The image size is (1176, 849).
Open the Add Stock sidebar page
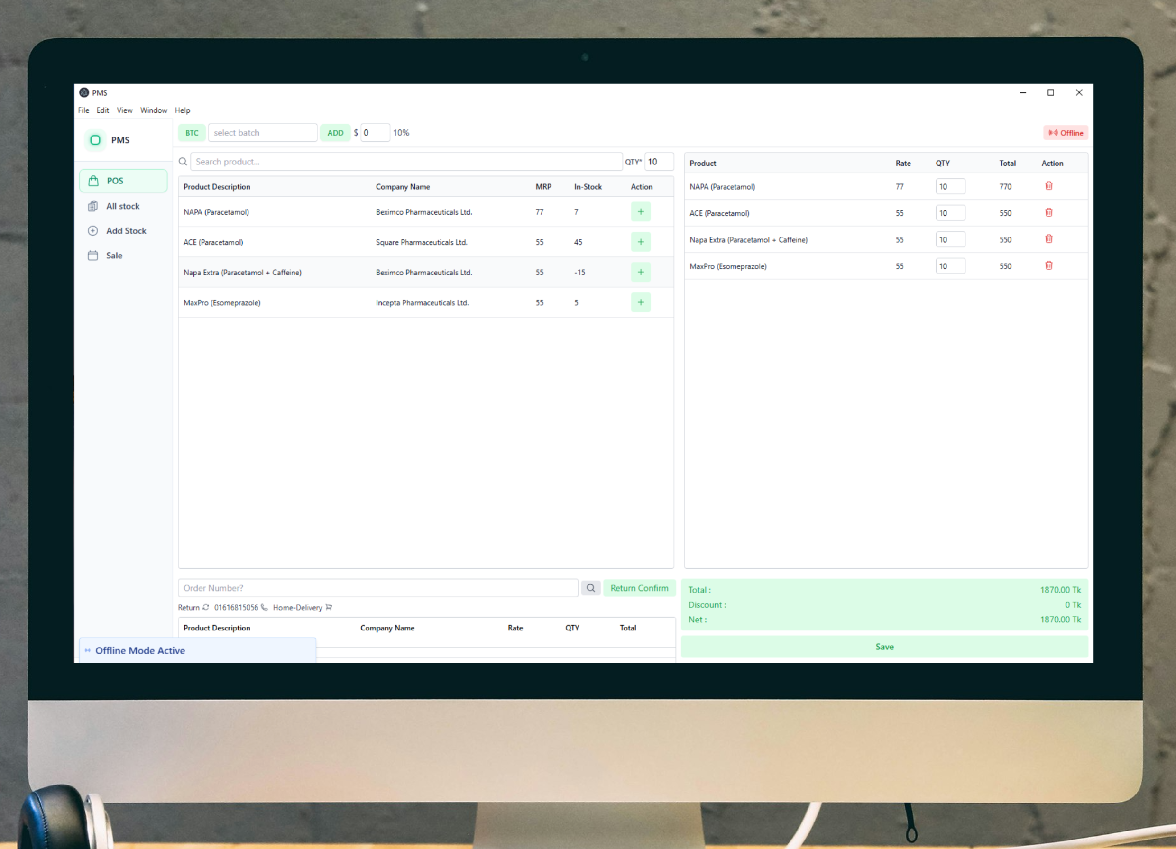point(126,231)
